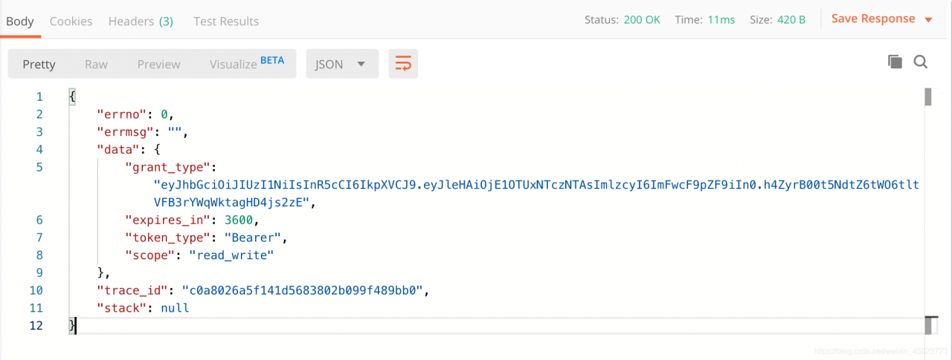Open search with the magnifier icon
This screenshot has height=360, width=952.
(921, 62)
